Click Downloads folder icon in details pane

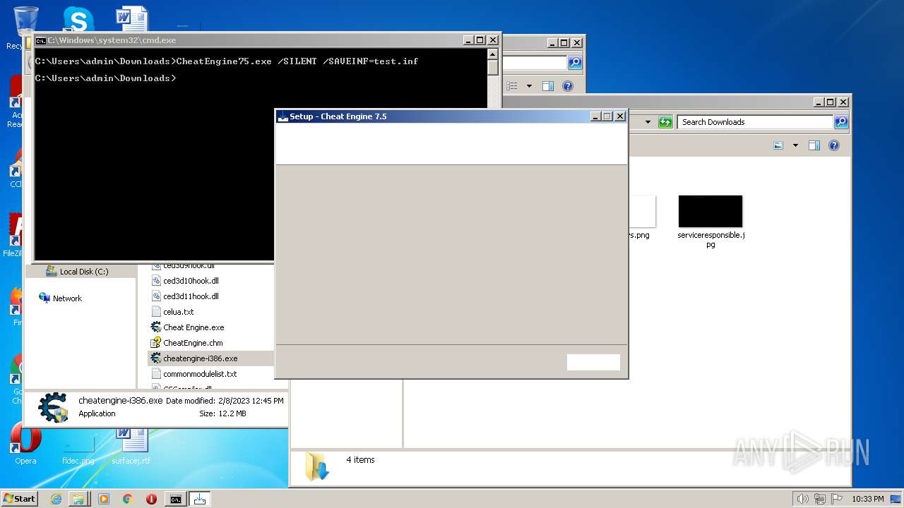tap(317, 466)
